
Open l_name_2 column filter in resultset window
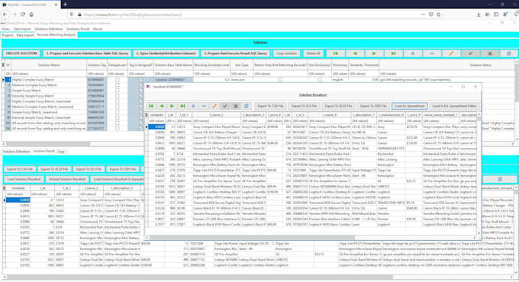[216, 121]
